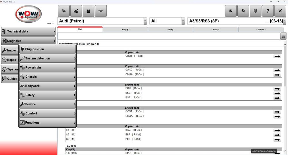Expand the System detection submenu
Image resolution: width=288 pixels, height=155 pixels.
click(x=48, y=58)
